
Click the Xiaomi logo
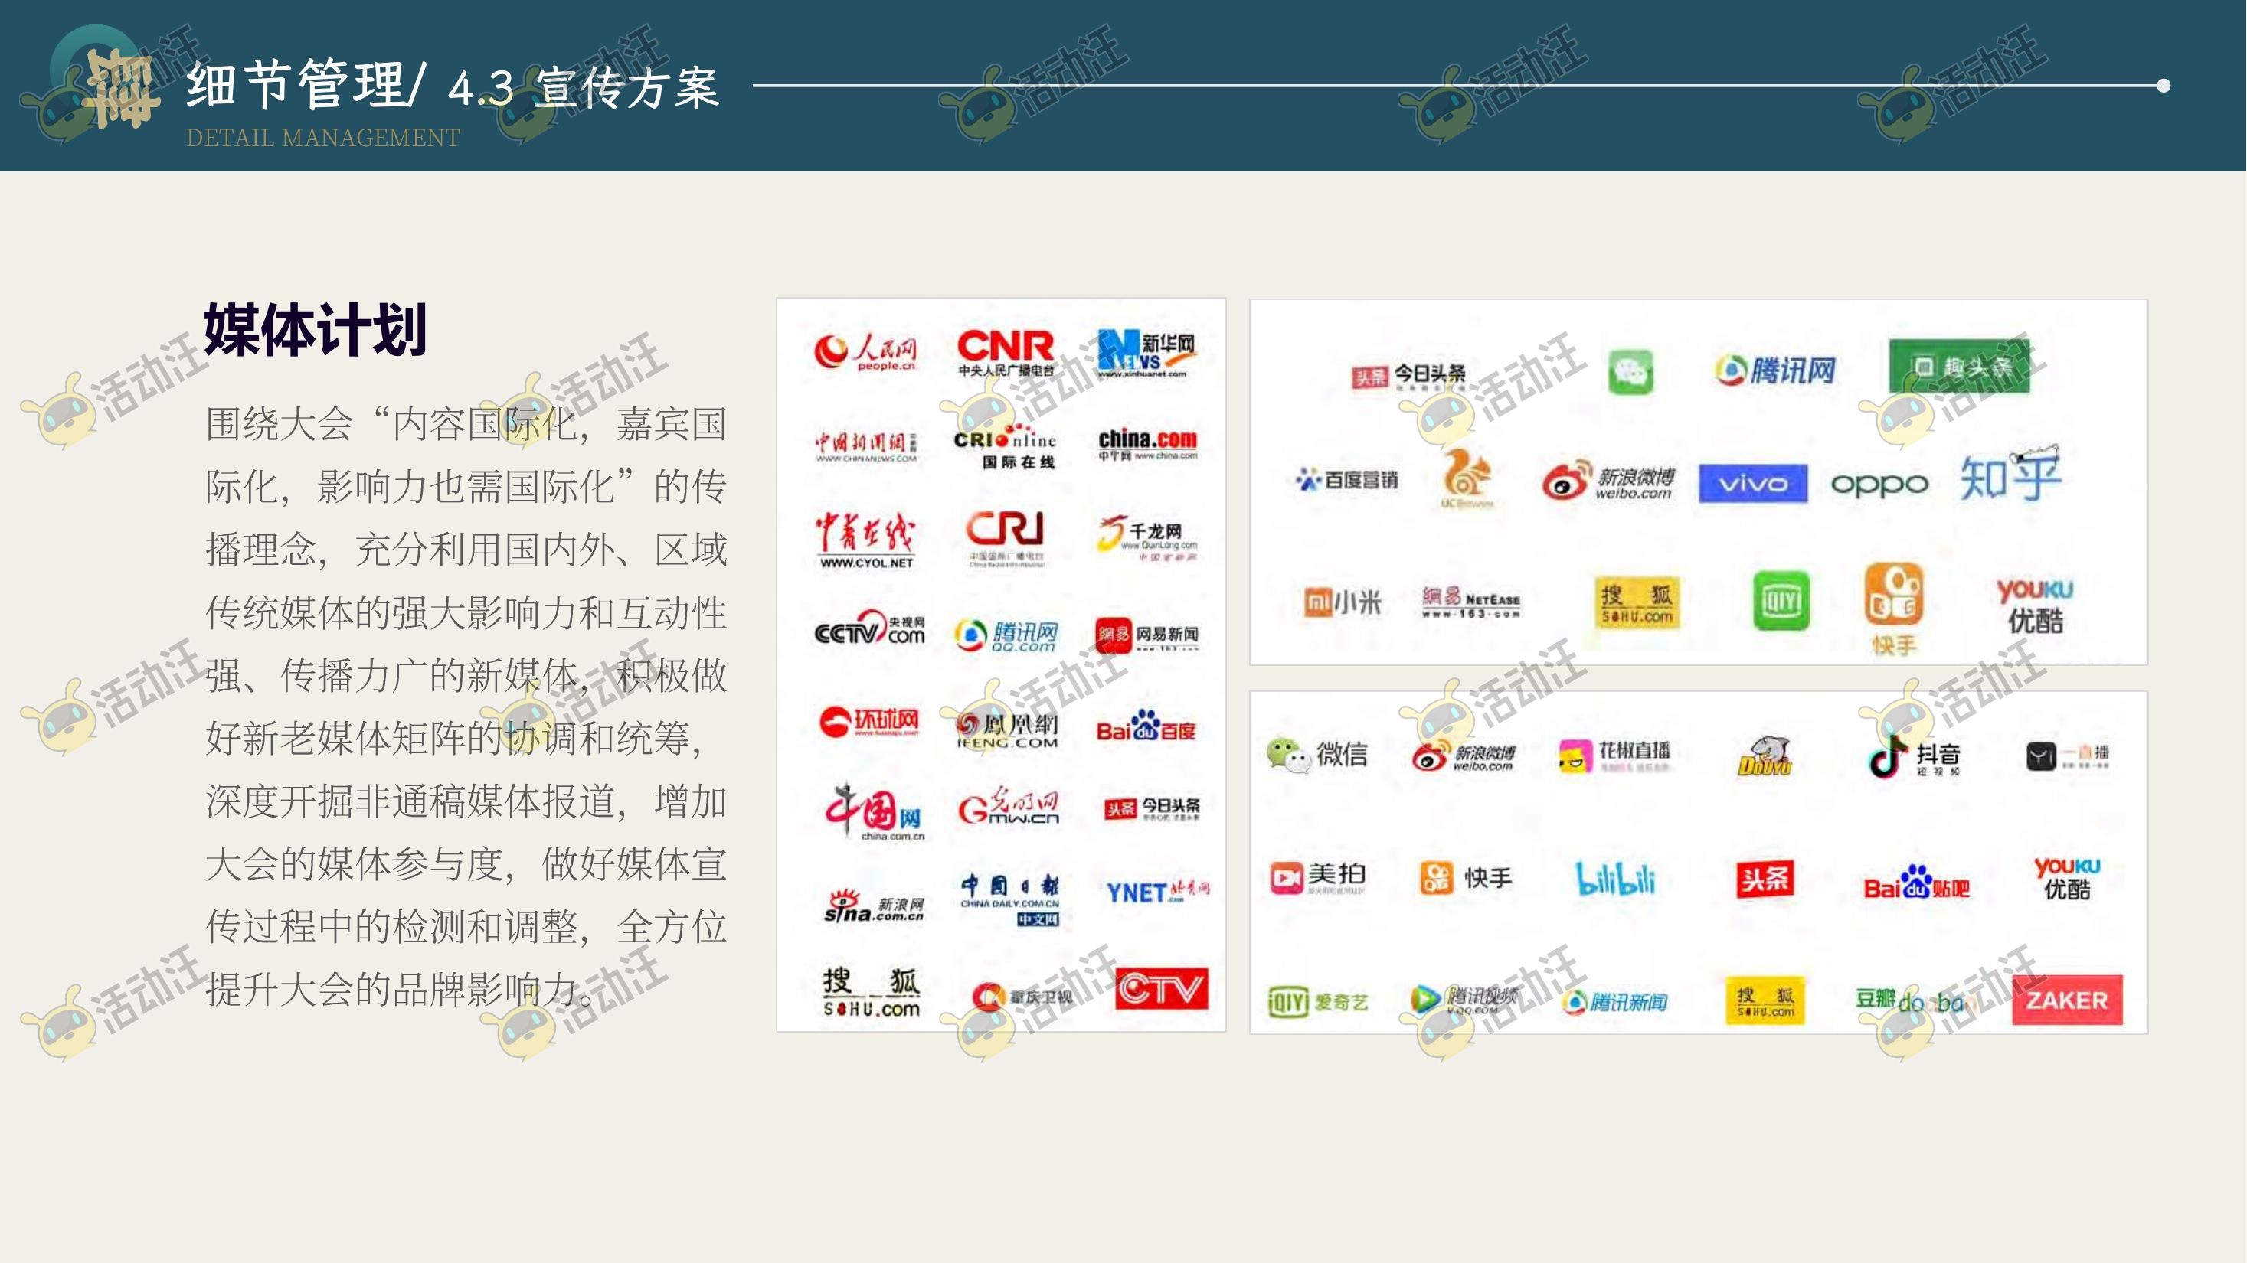pyautogui.click(x=1343, y=602)
